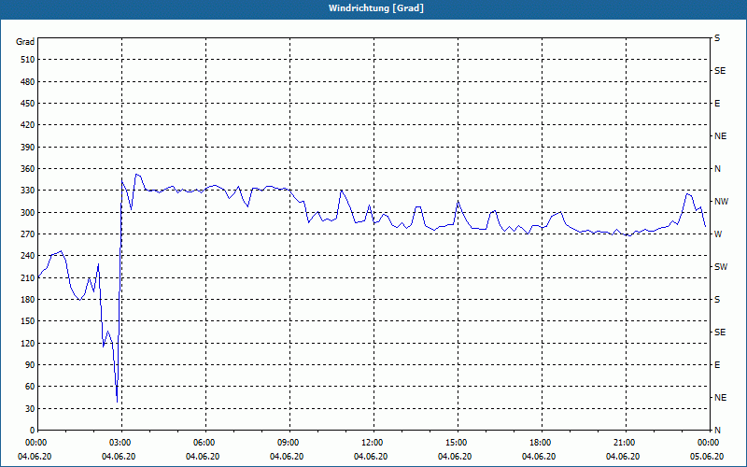The height and width of the screenshot is (467, 747).
Task: Pick the 420 value on the degree axis
Action: [28, 125]
